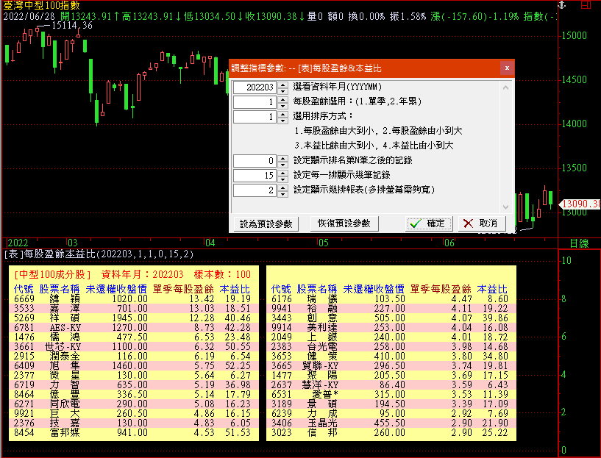Decrease the 顯示幾排報表 value with down arrow
The width and height of the screenshot is (601, 458).
click(283, 193)
